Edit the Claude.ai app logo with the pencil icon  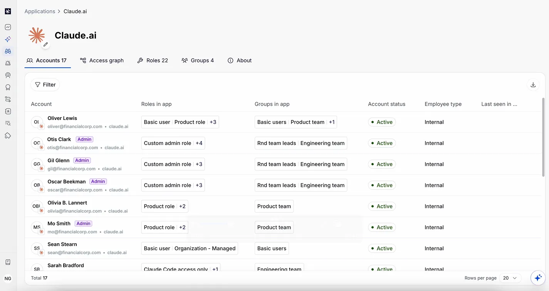(x=45, y=45)
